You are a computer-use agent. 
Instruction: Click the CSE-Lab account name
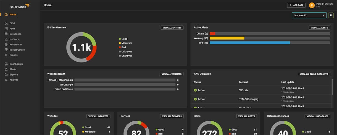click(x=243, y=90)
